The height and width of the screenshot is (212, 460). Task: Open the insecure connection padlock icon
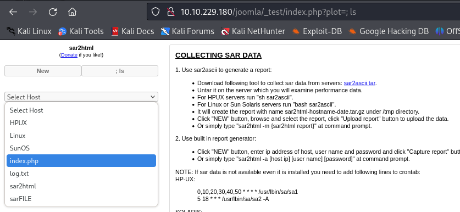click(x=170, y=12)
